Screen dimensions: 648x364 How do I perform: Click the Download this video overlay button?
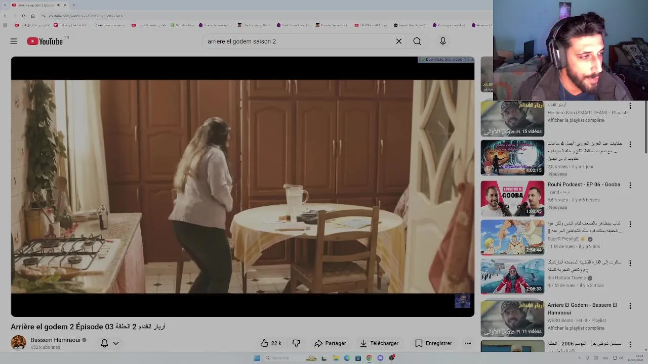click(443, 60)
